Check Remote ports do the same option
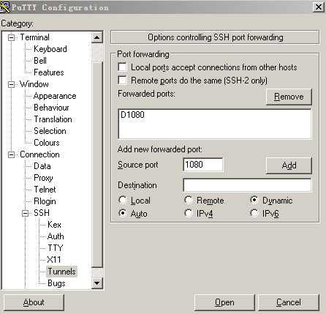This screenshot has width=326, height=314. (x=122, y=80)
